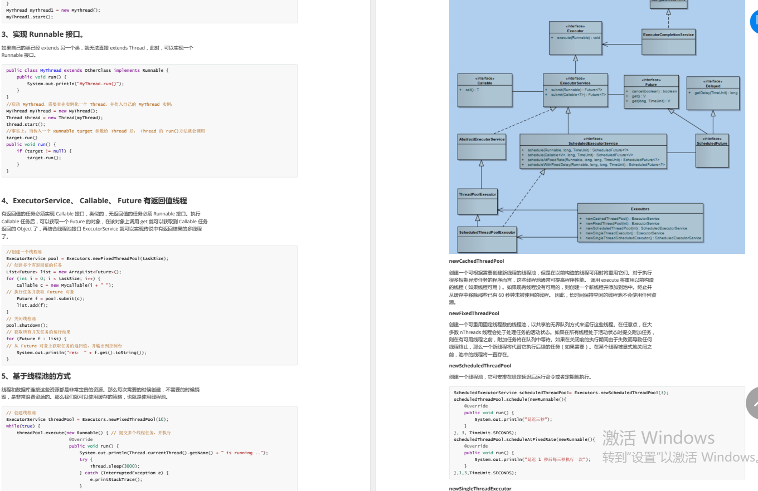
Task: Click the Delayed interface box in the diagram
Action: coord(713,93)
